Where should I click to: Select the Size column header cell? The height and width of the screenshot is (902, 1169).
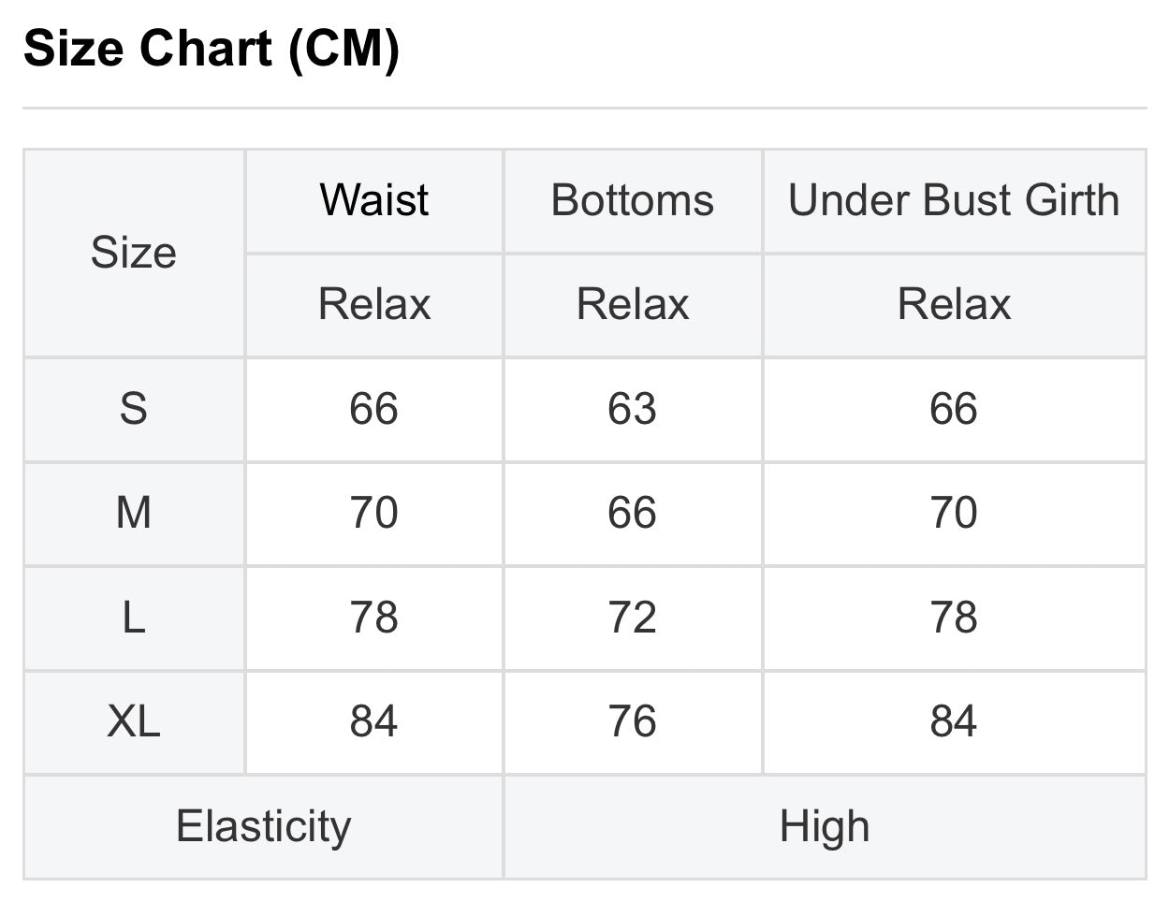pos(134,253)
